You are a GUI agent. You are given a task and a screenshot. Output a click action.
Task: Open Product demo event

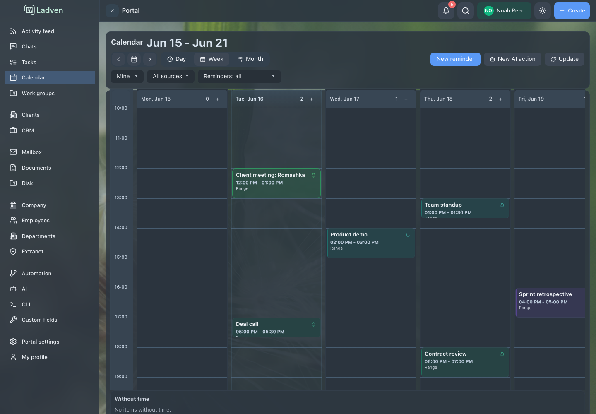pos(371,243)
